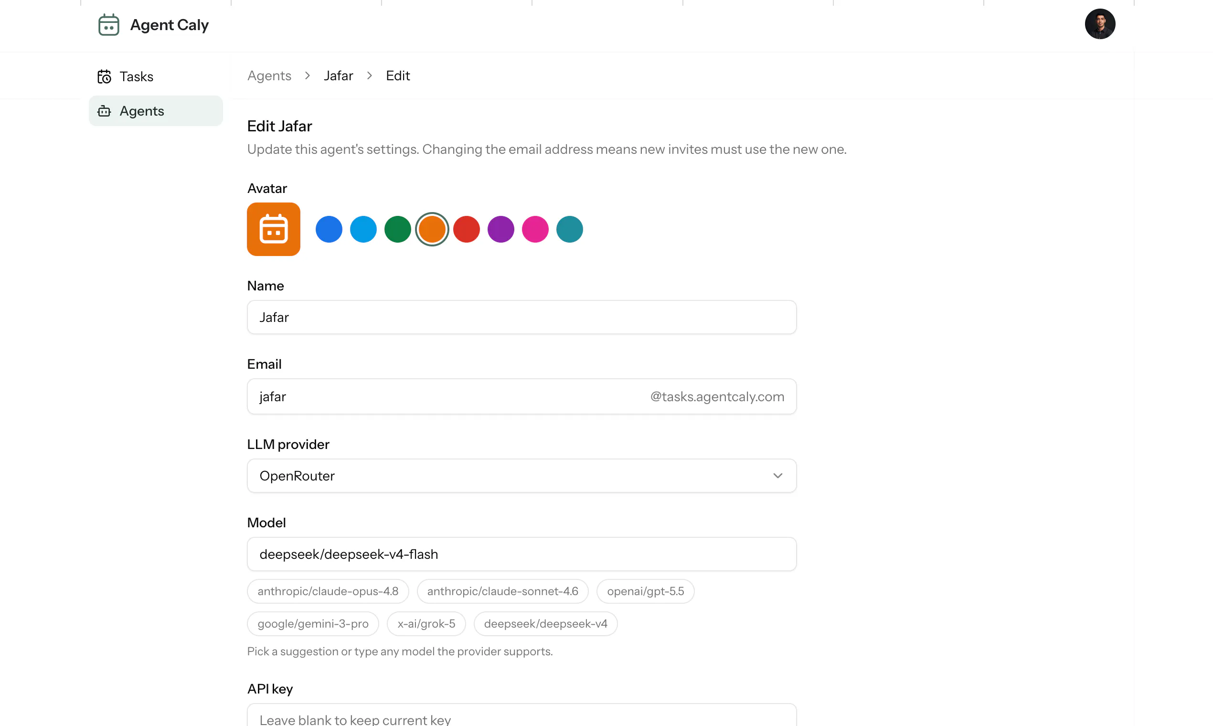Click the Edit breadcrumb
This screenshot has height=726, width=1213.
(398, 76)
